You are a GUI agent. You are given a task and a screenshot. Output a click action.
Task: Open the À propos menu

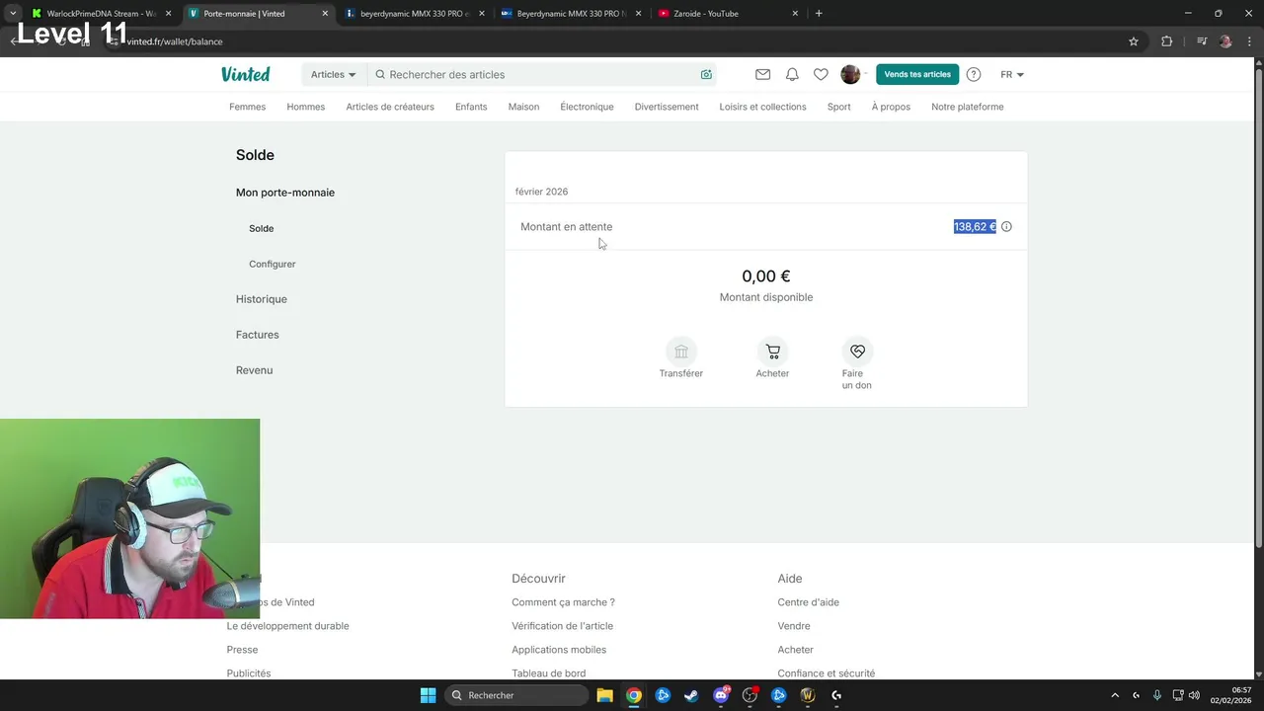coord(891,107)
